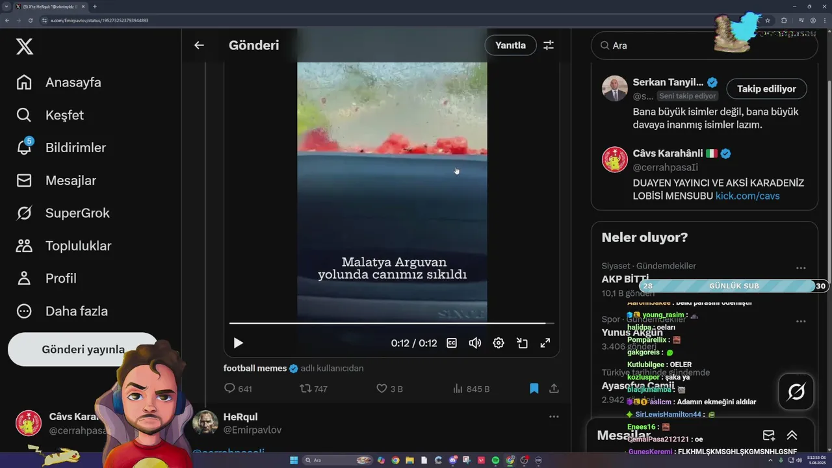Click HeRqul's avatar

205,423
